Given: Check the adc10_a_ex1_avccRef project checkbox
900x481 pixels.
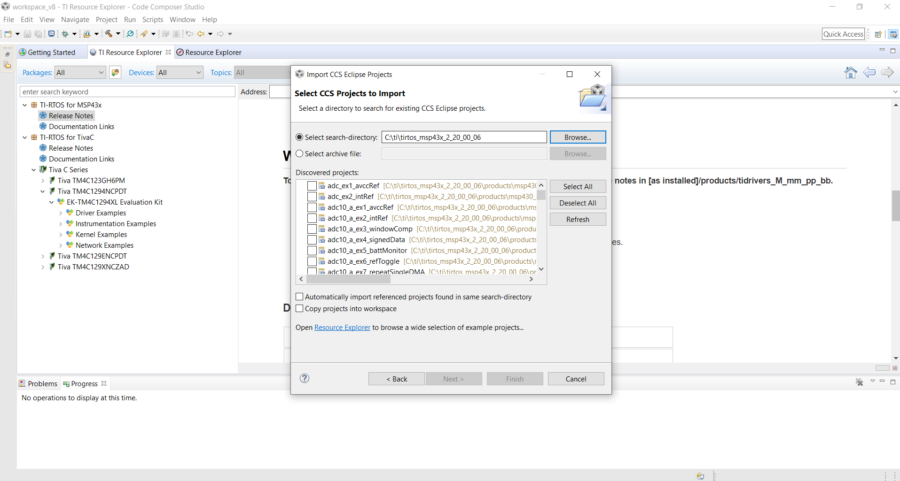Looking at the screenshot, I should point(312,207).
